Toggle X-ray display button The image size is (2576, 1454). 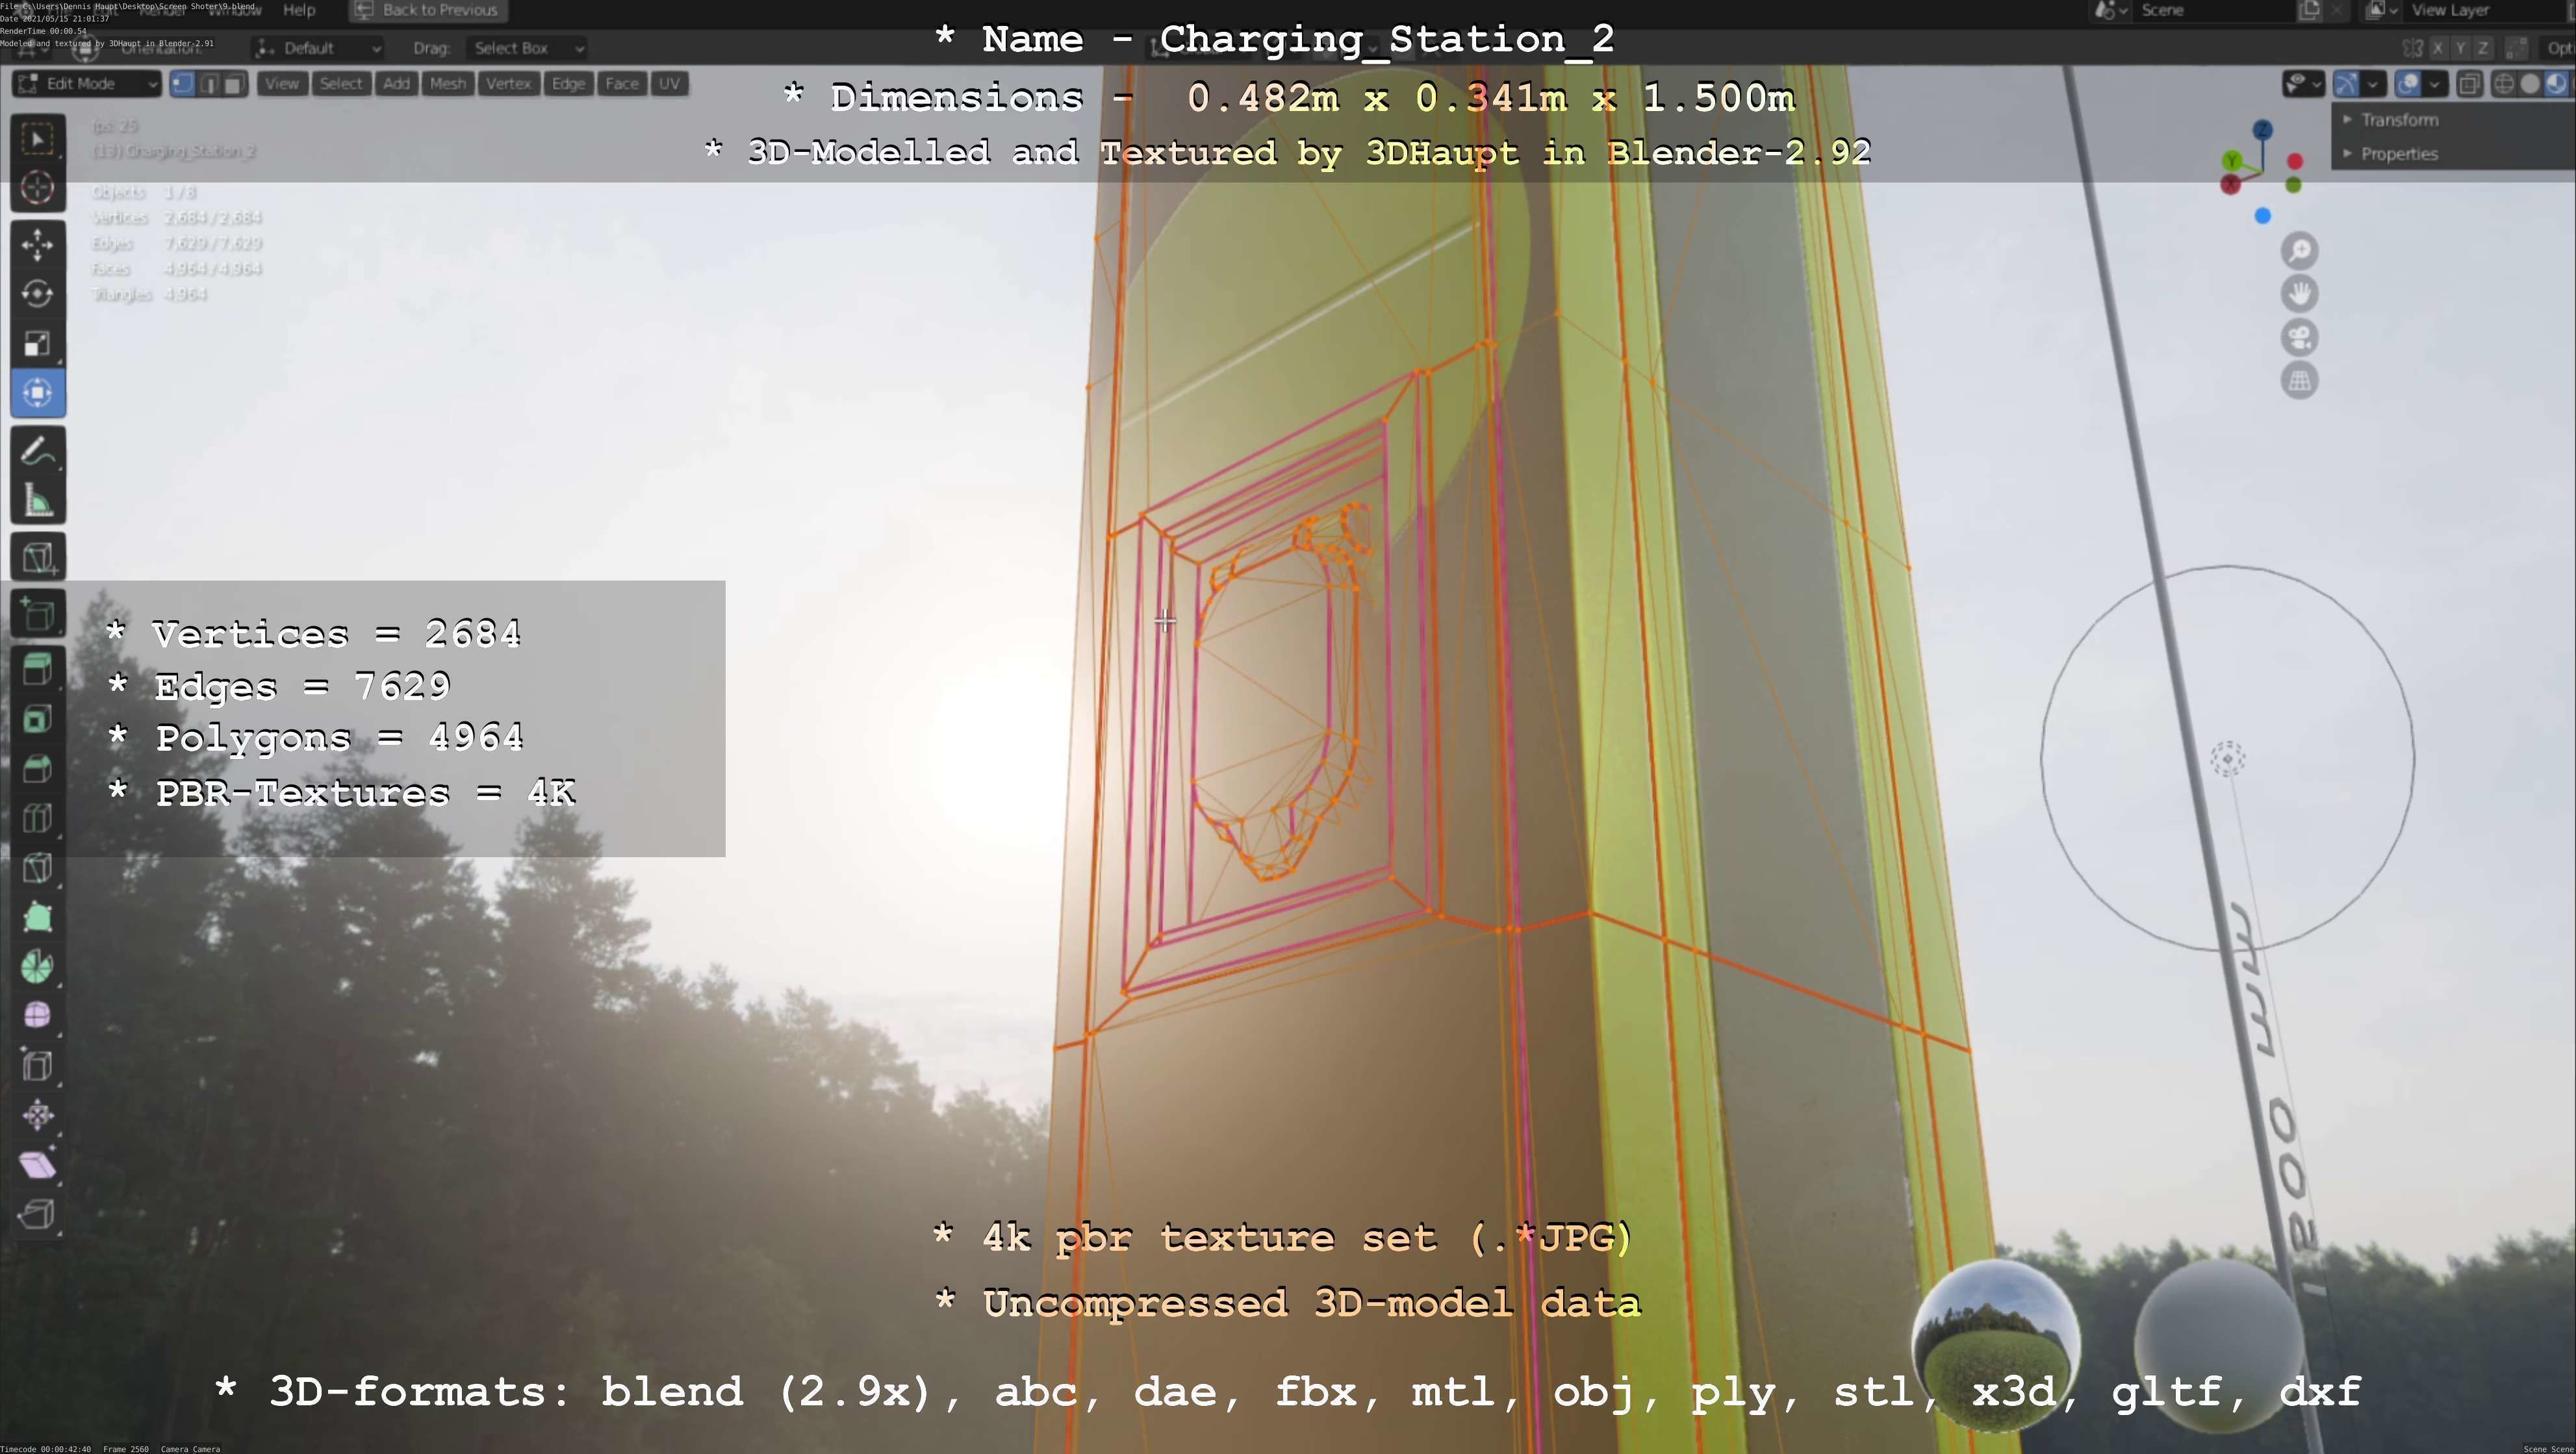[x=2469, y=84]
